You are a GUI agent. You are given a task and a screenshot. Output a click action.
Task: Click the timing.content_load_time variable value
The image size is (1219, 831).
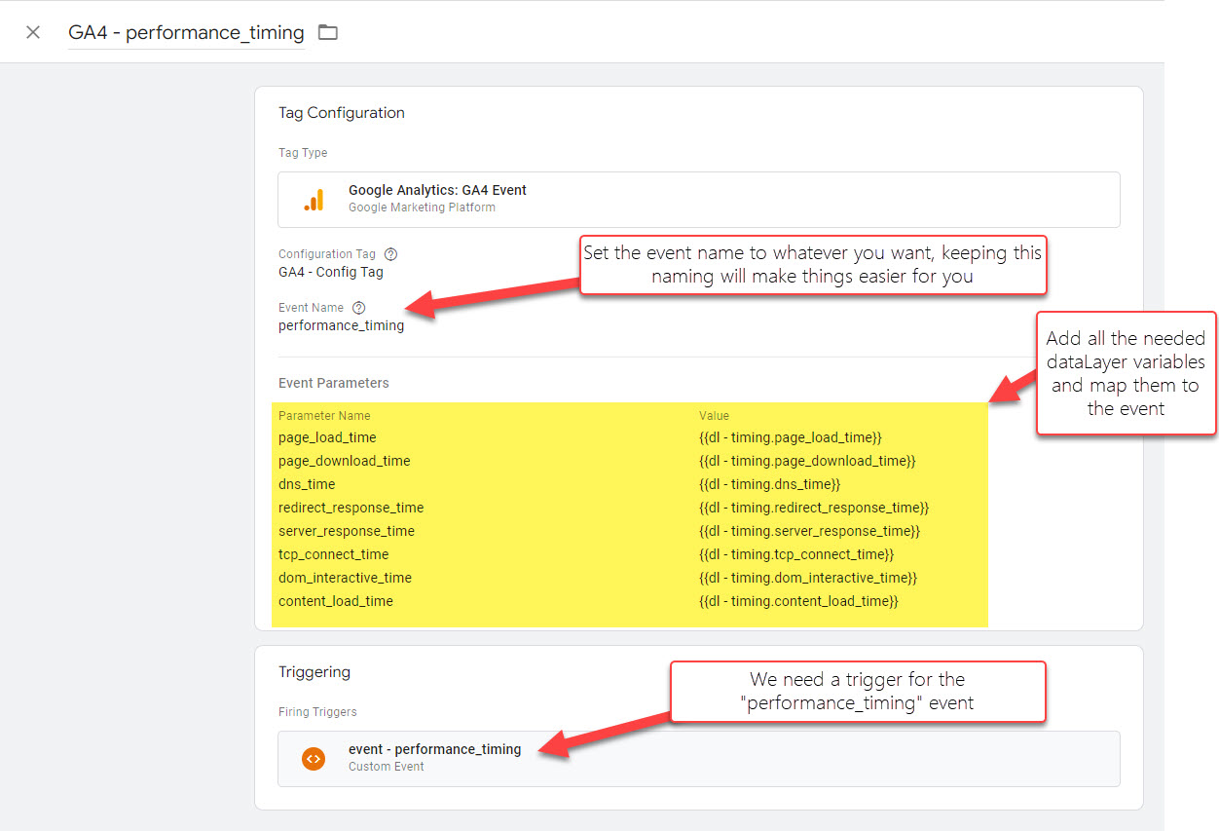[x=797, y=601]
